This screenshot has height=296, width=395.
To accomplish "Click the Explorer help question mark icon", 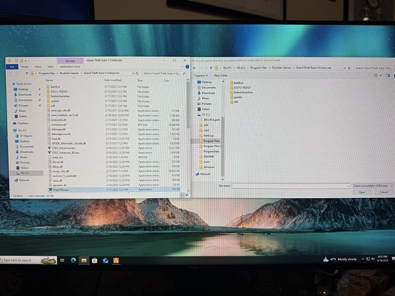I will pyautogui.click(x=187, y=67).
